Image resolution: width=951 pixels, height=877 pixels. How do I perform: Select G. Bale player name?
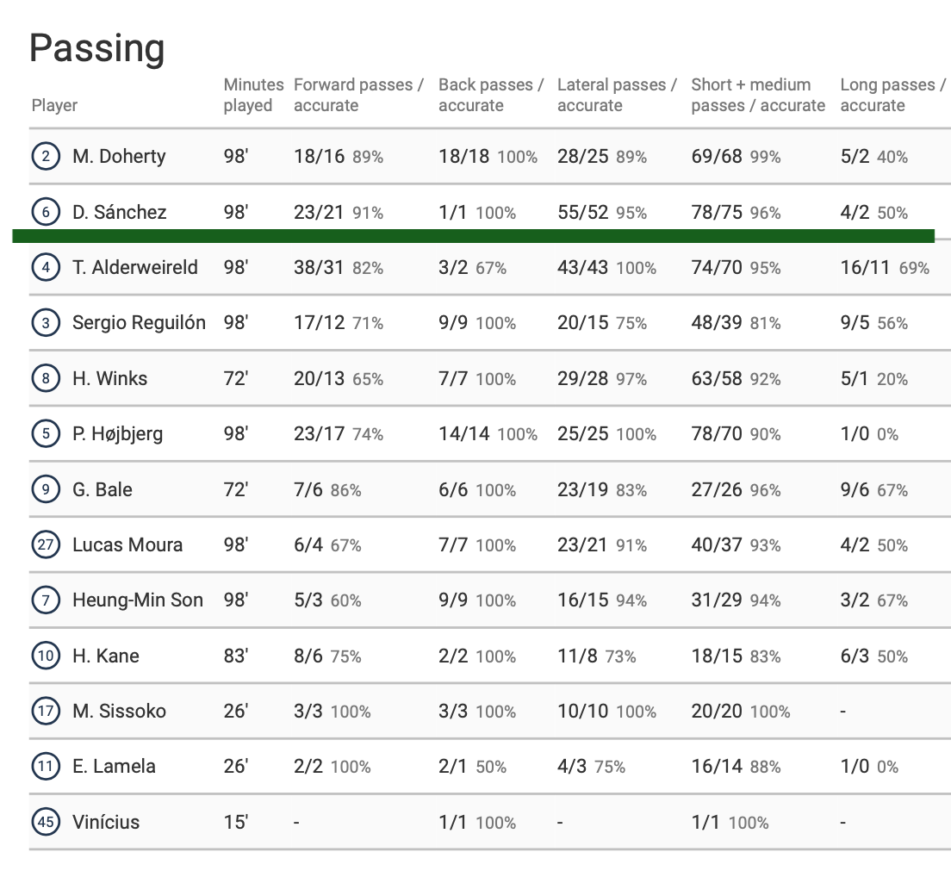coord(103,489)
